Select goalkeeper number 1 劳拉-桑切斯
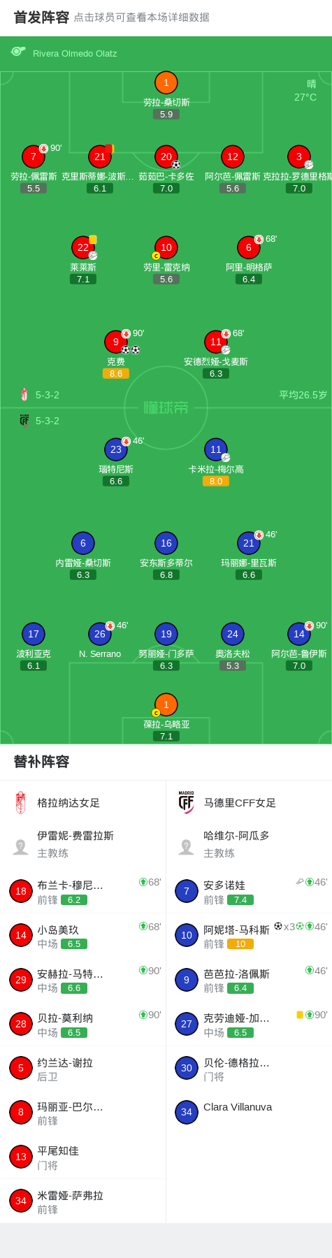 point(166,83)
